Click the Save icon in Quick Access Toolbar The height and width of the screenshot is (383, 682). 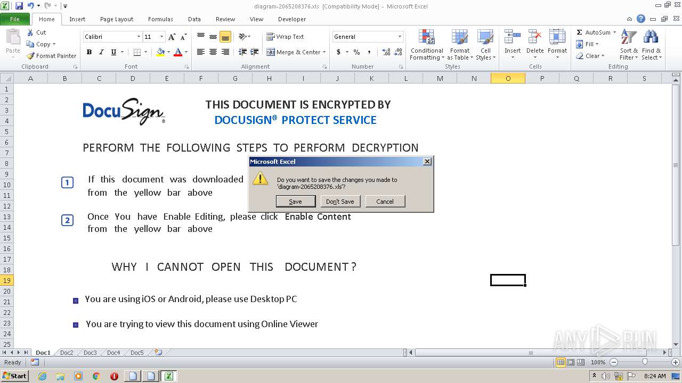point(19,6)
